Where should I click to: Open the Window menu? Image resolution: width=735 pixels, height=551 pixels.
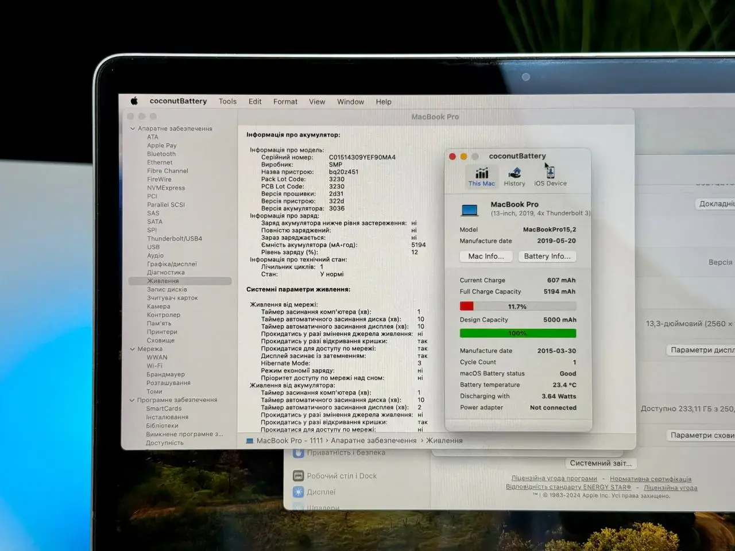[x=350, y=102]
